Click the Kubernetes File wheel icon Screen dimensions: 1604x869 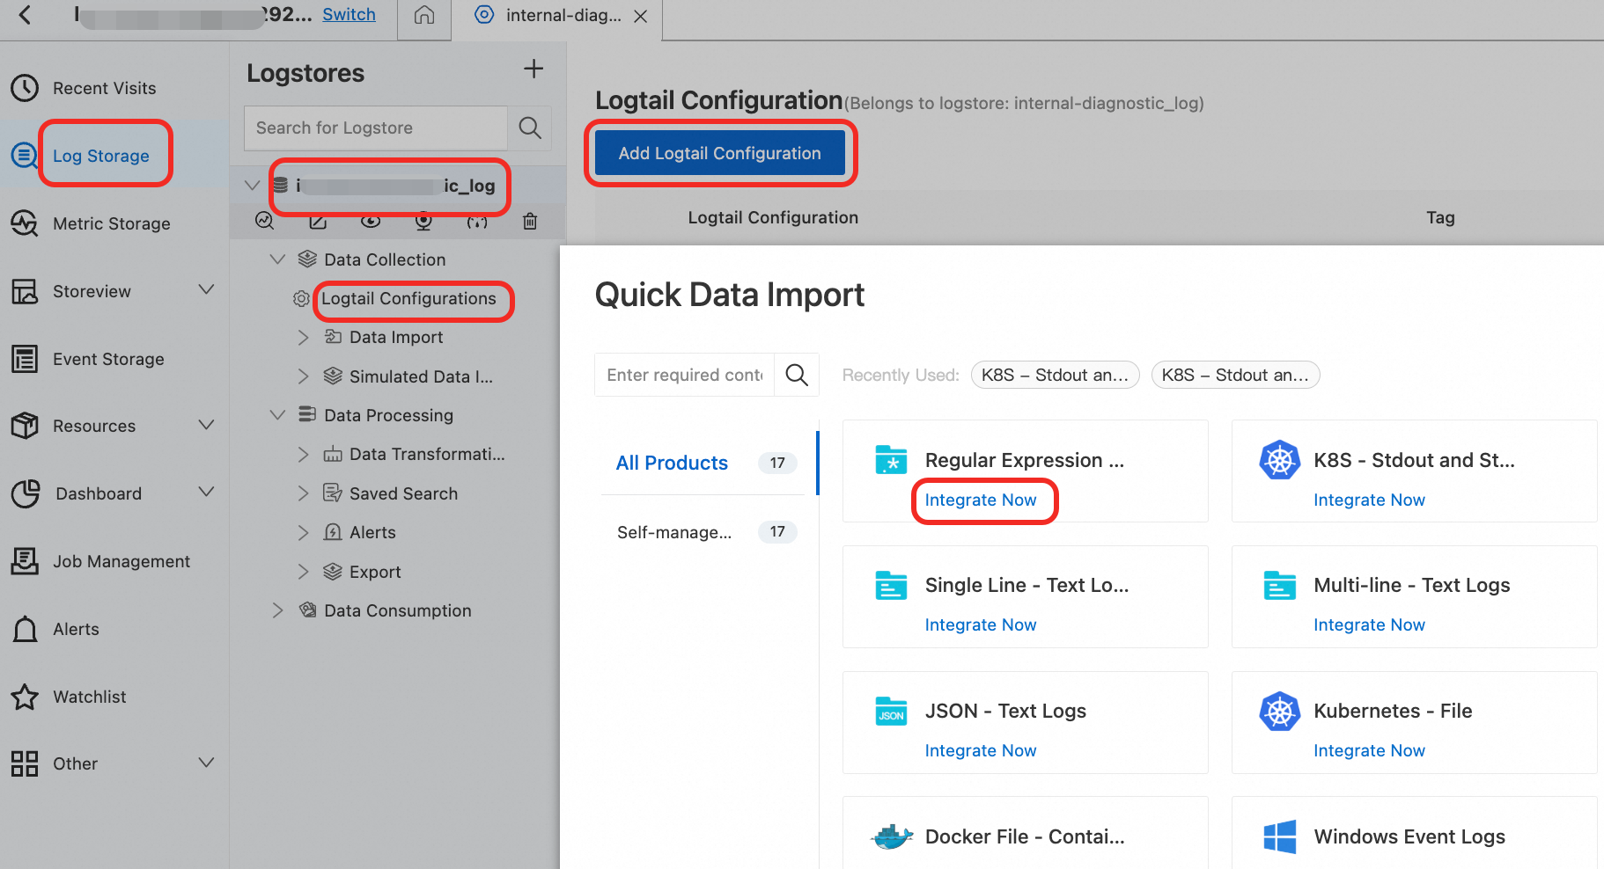pos(1279,711)
